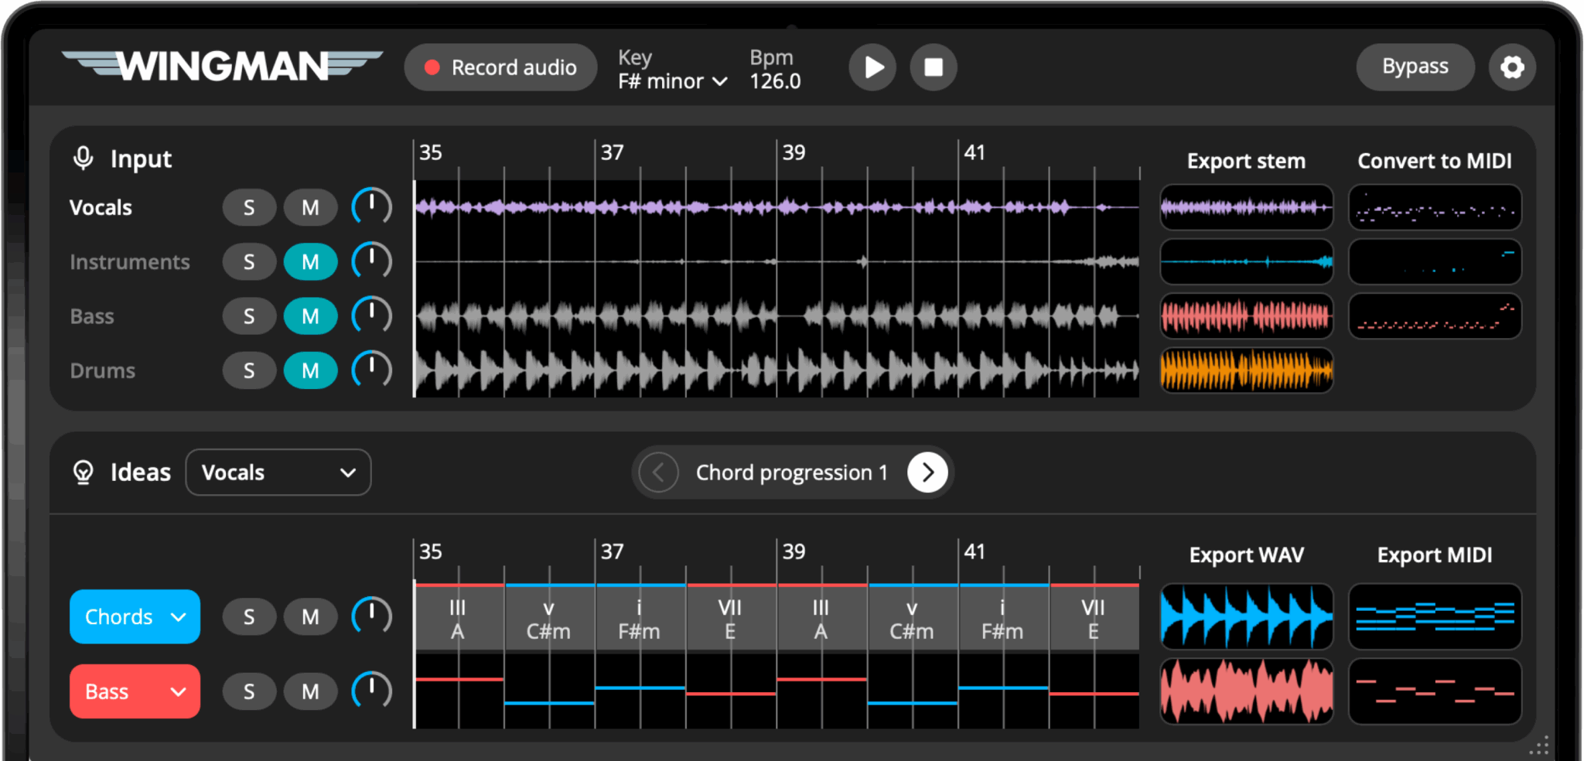This screenshot has height=761, width=1584.
Task: Click the Drums waveform lane
Action: tap(777, 370)
